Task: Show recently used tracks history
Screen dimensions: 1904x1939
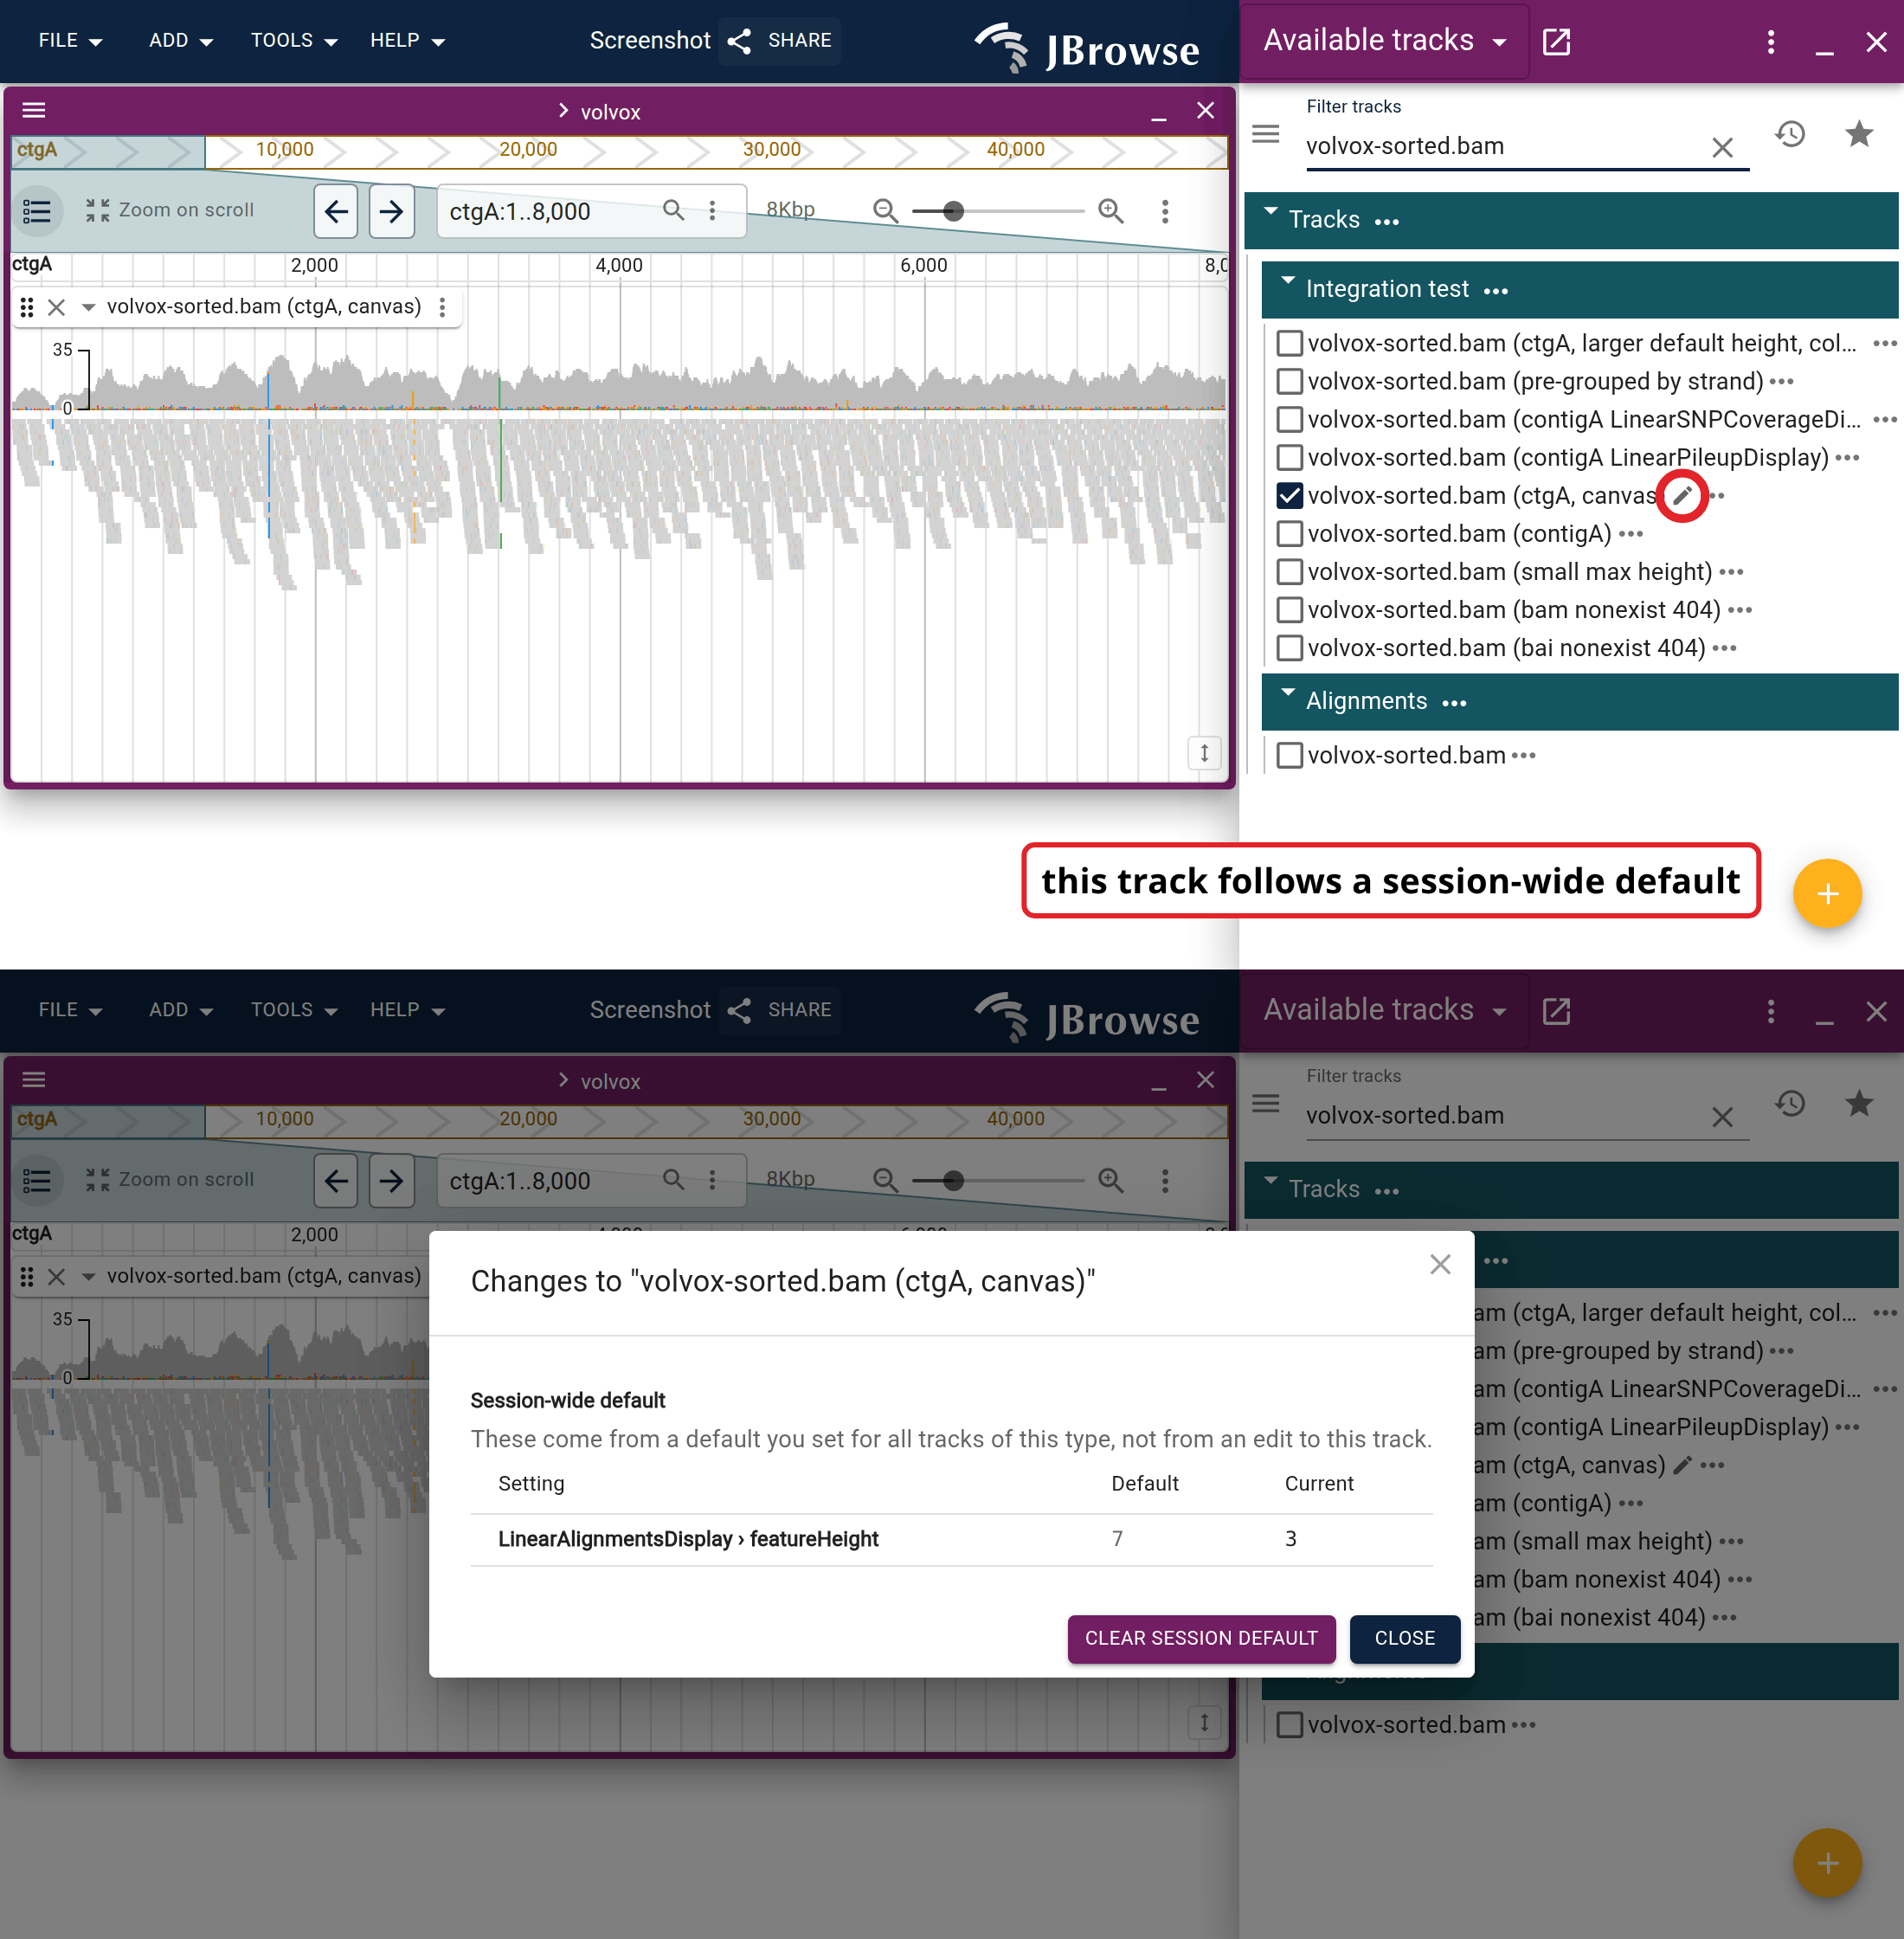Action: (x=1790, y=134)
